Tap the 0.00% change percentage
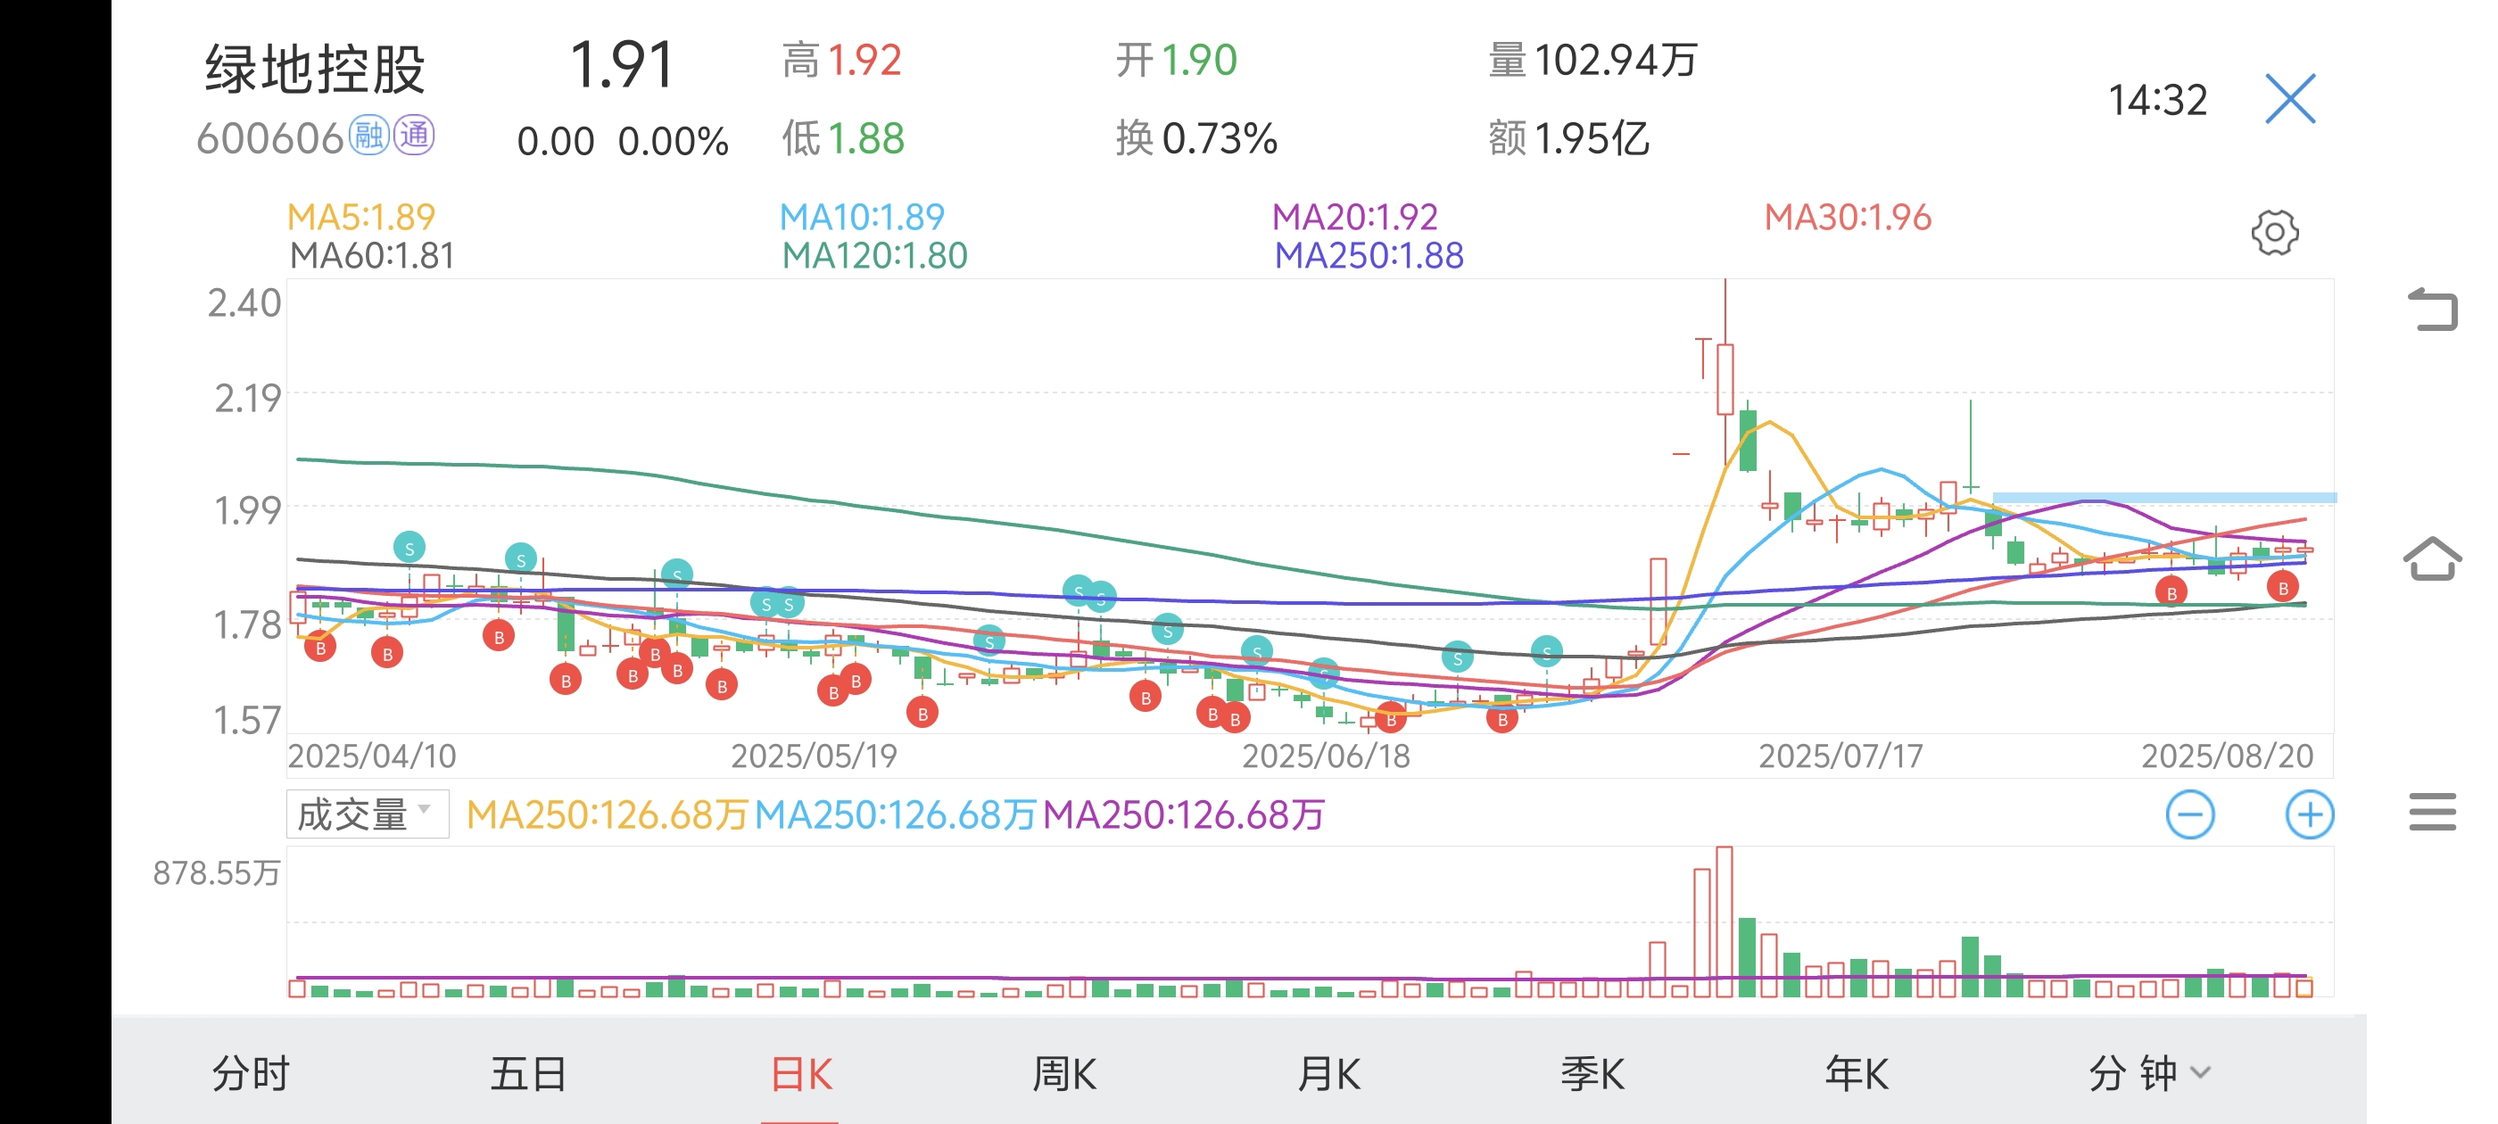This screenshot has width=2498, height=1124. [x=673, y=142]
